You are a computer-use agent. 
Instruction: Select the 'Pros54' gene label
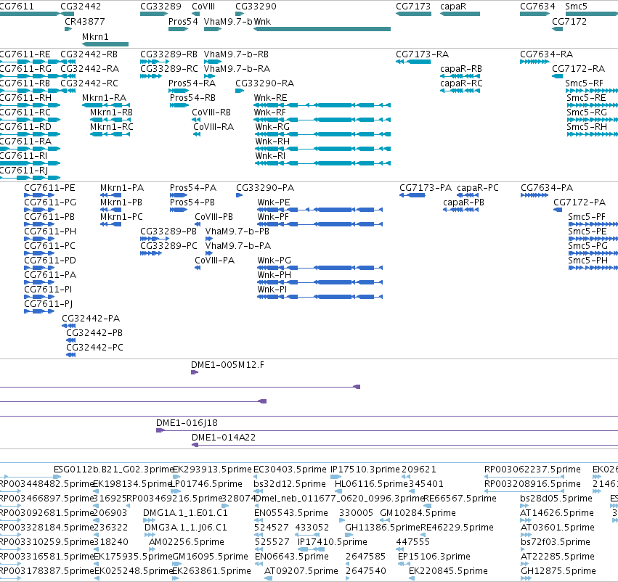[183, 21]
